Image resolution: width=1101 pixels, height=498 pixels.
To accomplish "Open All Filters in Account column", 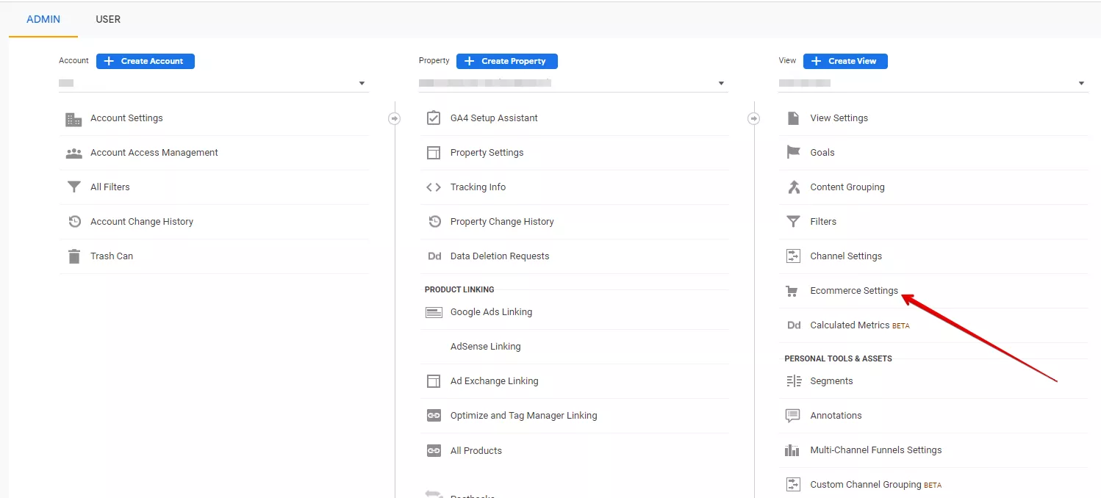I will [x=110, y=187].
